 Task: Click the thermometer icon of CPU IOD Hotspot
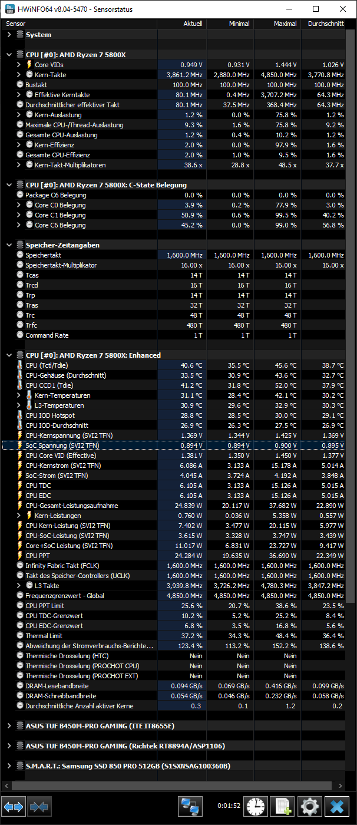pos(20,415)
